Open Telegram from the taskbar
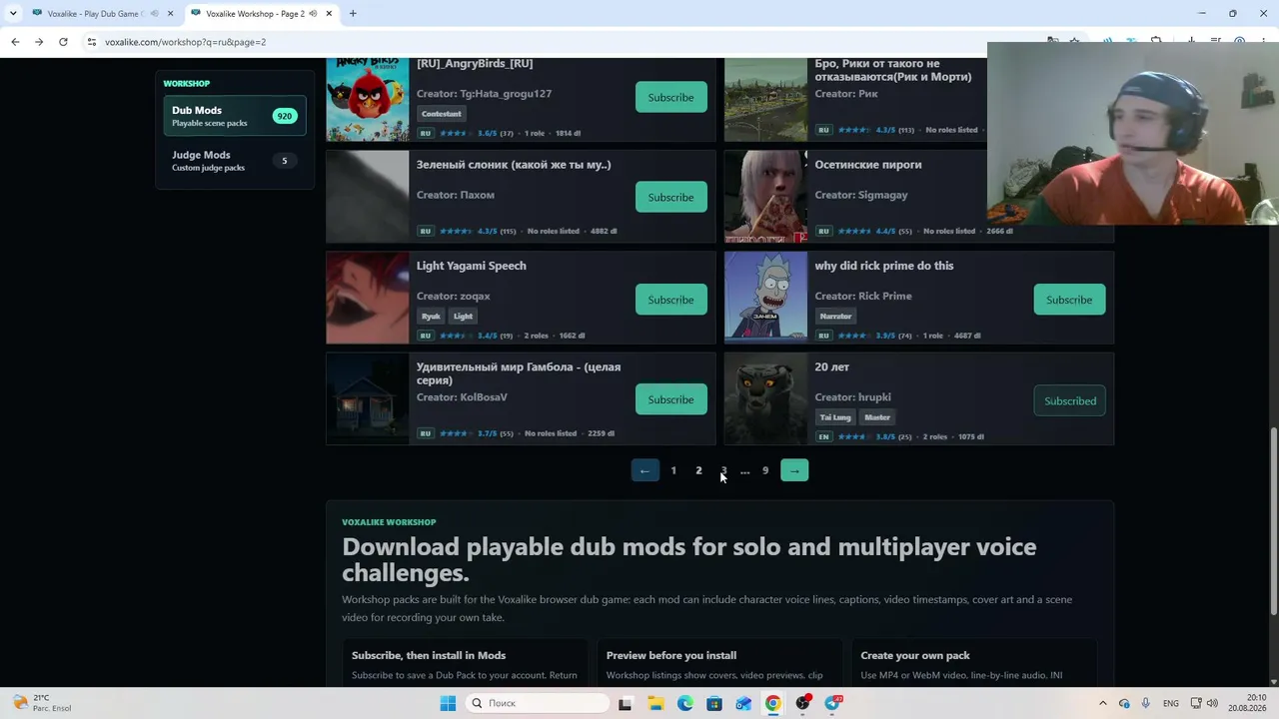This screenshot has width=1279, height=719. pos(833,703)
